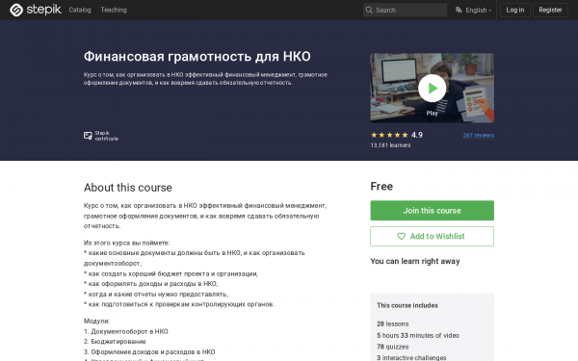Click Stepik certificate label text
Screen dimensions: 578x361
pyautogui.click(x=107, y=136)
